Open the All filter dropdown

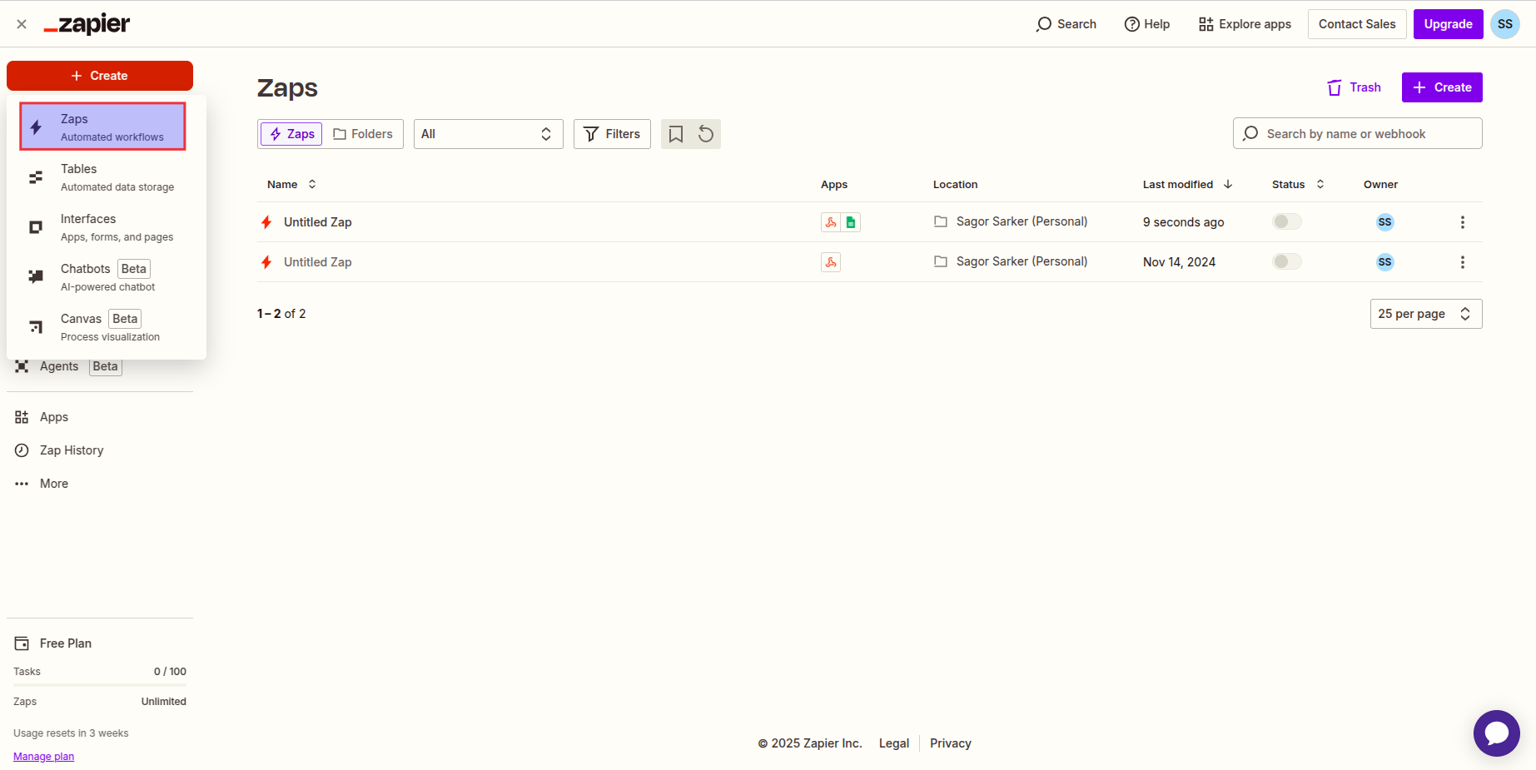pyautogui.click(x=488, y=134)
